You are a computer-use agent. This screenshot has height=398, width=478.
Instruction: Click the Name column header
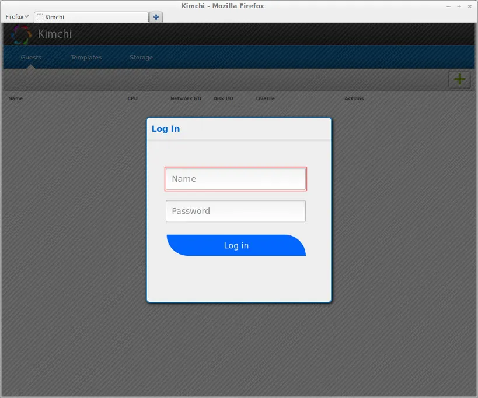[x=15, y=98]
